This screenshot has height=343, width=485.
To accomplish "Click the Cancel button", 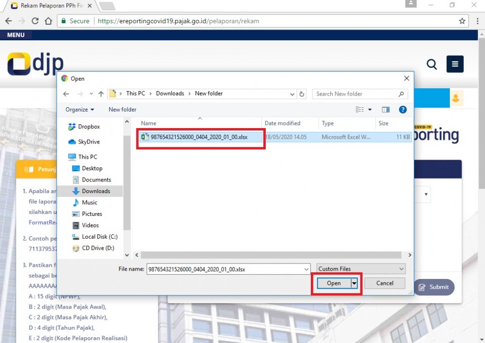I will [x=385, y=283].
